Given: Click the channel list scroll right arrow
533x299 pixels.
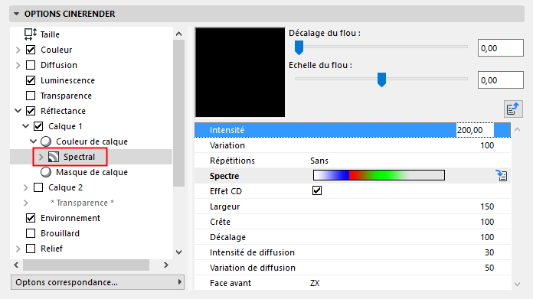Looking at the screenshot, I should (166, 265).
